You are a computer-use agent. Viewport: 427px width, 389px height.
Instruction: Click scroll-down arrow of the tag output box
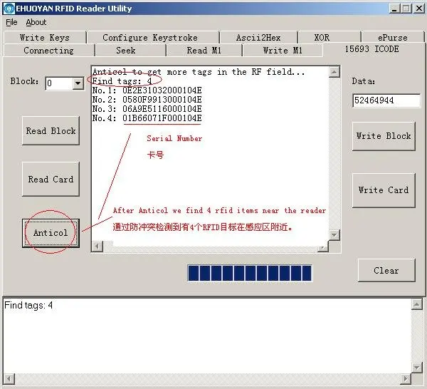pos(334,234)
